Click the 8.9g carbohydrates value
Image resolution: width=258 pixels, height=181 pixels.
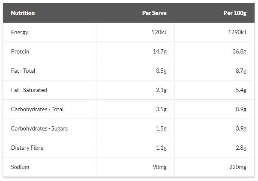pyautogui.click(x=241, y=109)
